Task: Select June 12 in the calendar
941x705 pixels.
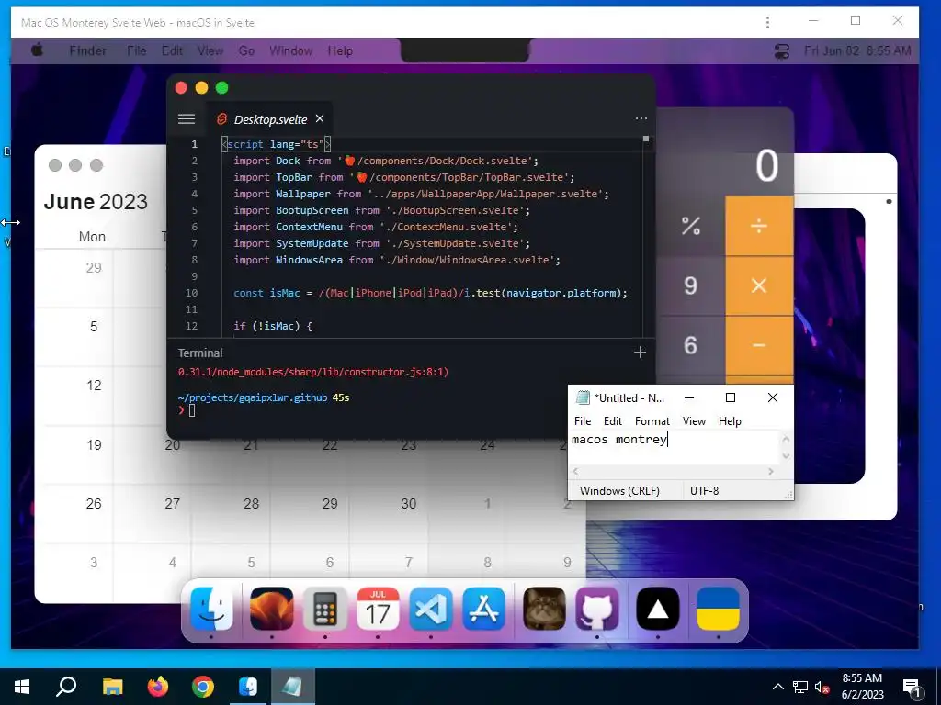Action: 94,385
